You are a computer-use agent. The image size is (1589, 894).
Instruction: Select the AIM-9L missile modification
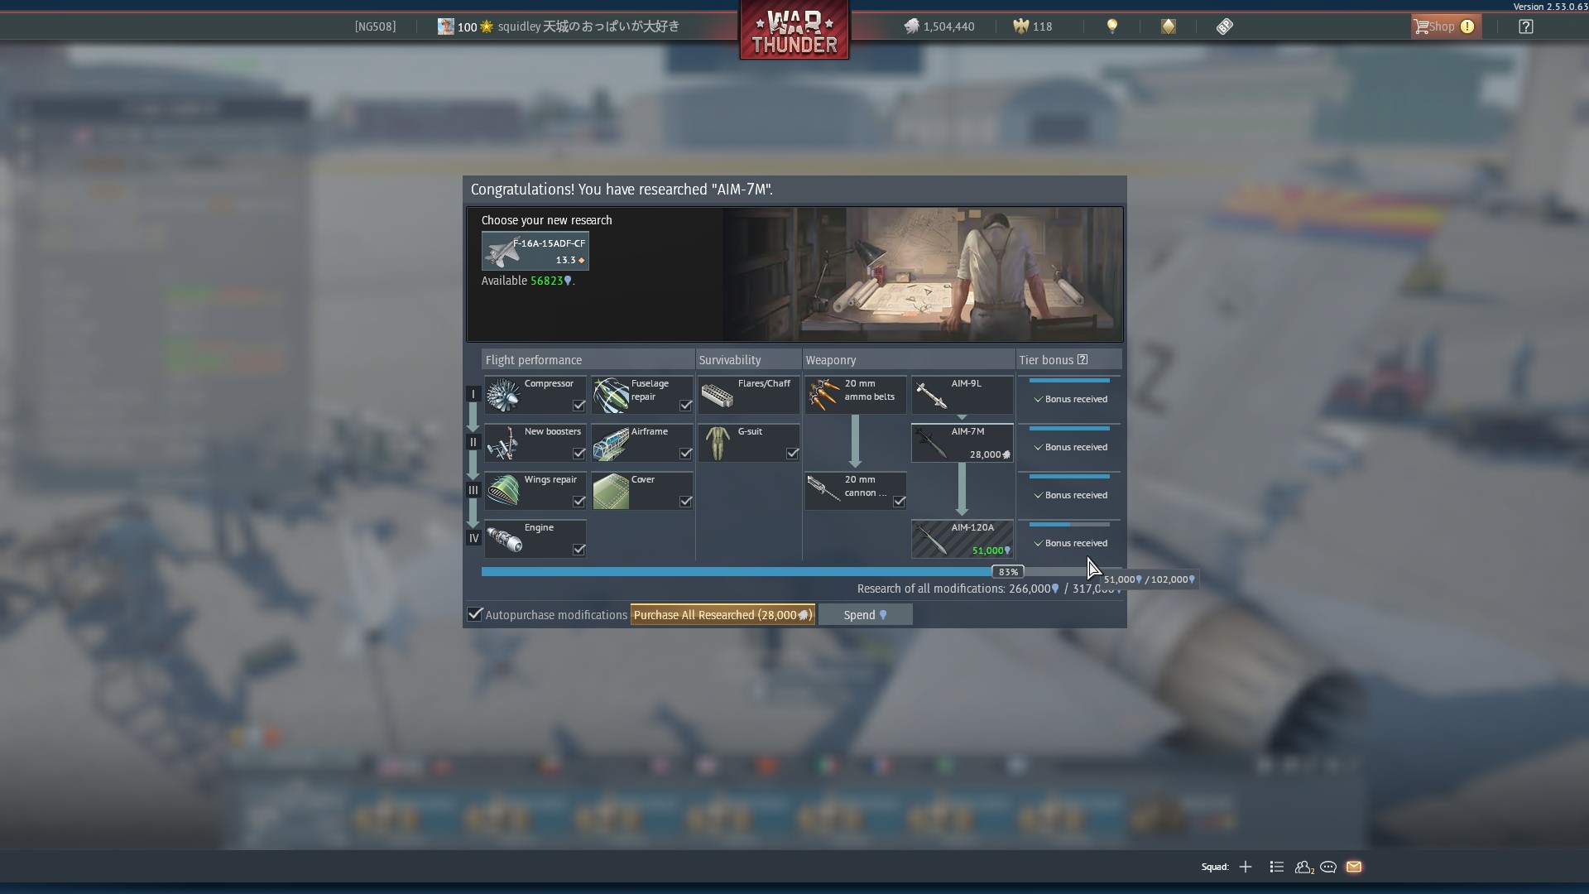[962, 394]
